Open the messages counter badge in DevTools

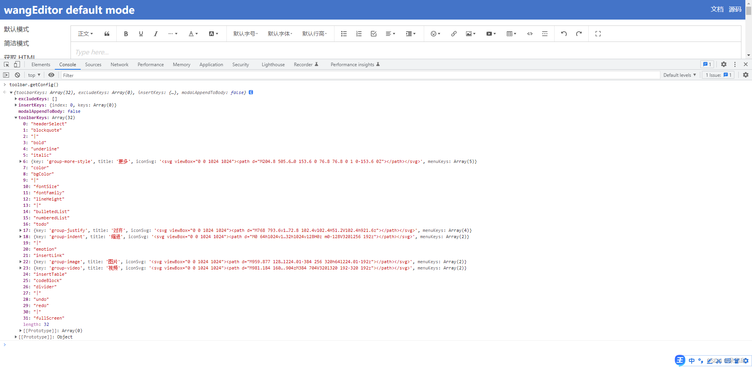coord(707,65)
